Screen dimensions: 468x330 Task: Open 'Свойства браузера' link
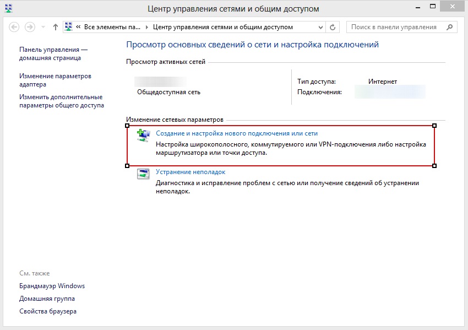pos(48,311)
